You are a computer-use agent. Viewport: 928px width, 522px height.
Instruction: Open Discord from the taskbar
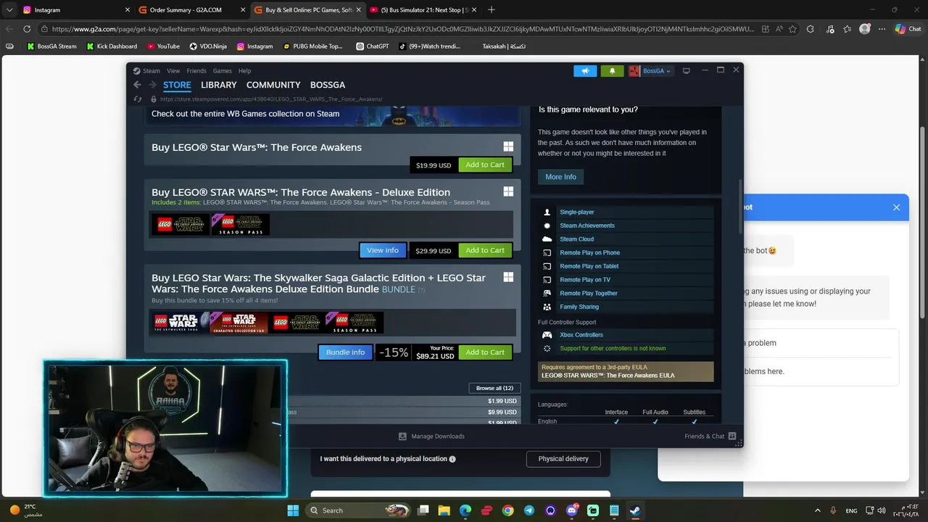pyautogui.click(x=572, y=510)
